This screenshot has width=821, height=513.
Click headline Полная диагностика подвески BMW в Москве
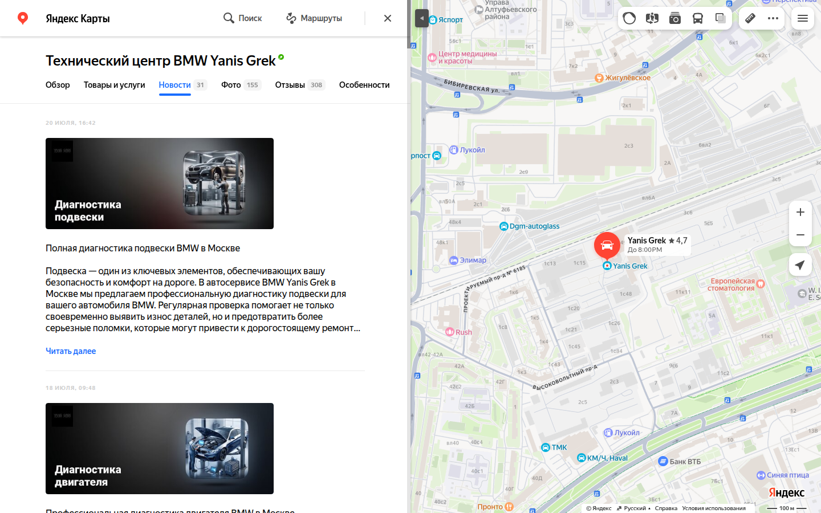[143, 248]
